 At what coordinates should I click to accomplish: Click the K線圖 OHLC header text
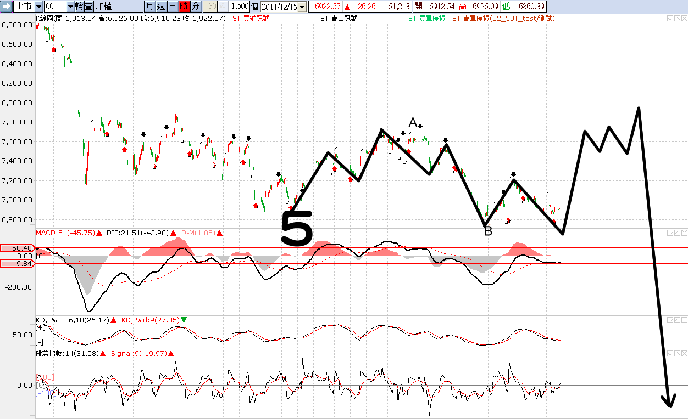(130, 18)
